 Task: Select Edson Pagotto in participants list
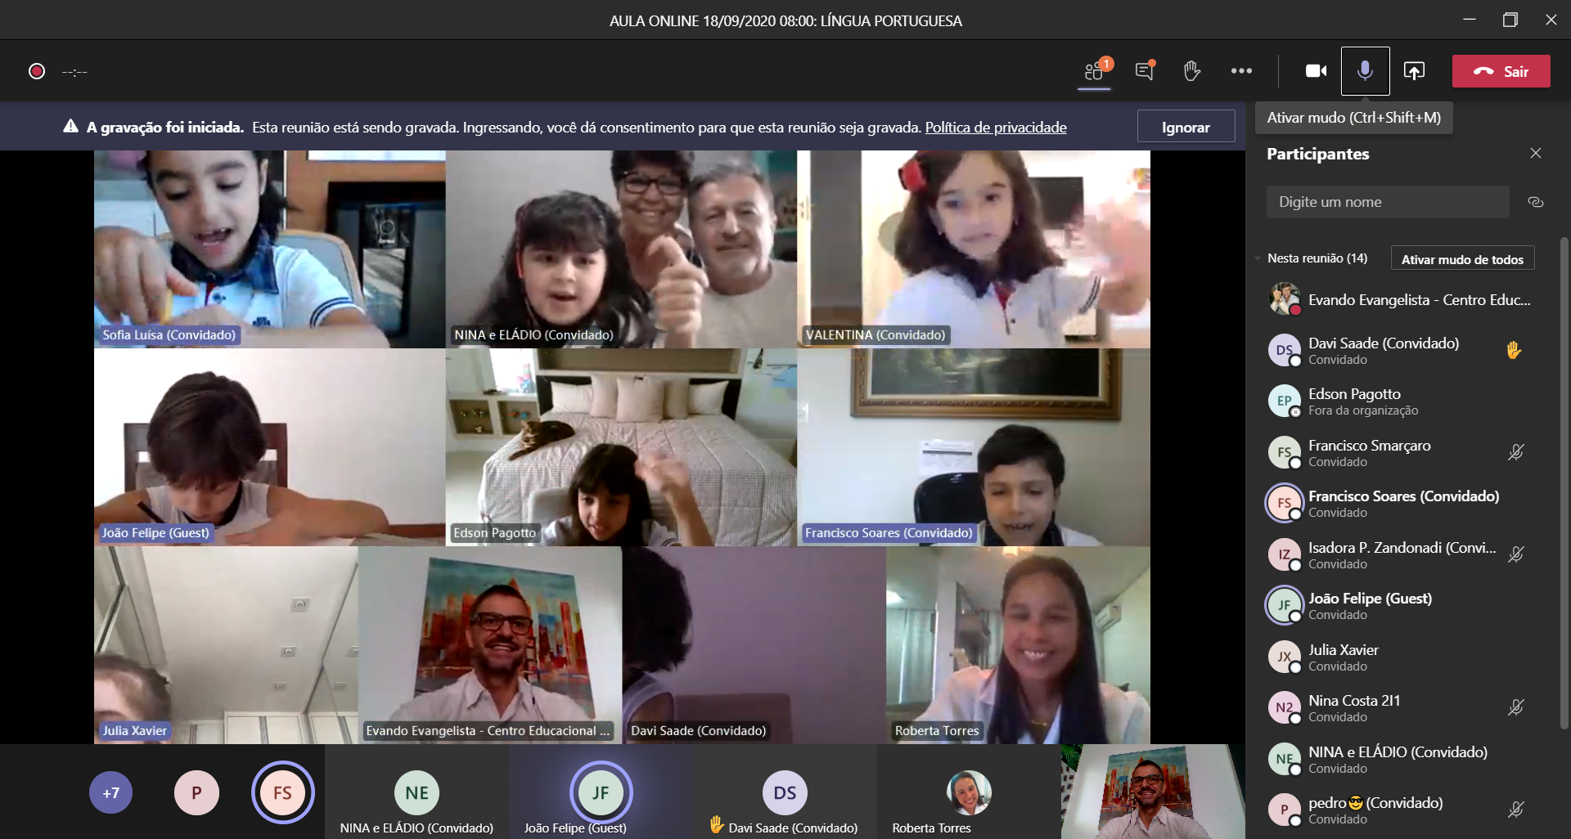pos(1399,402)
